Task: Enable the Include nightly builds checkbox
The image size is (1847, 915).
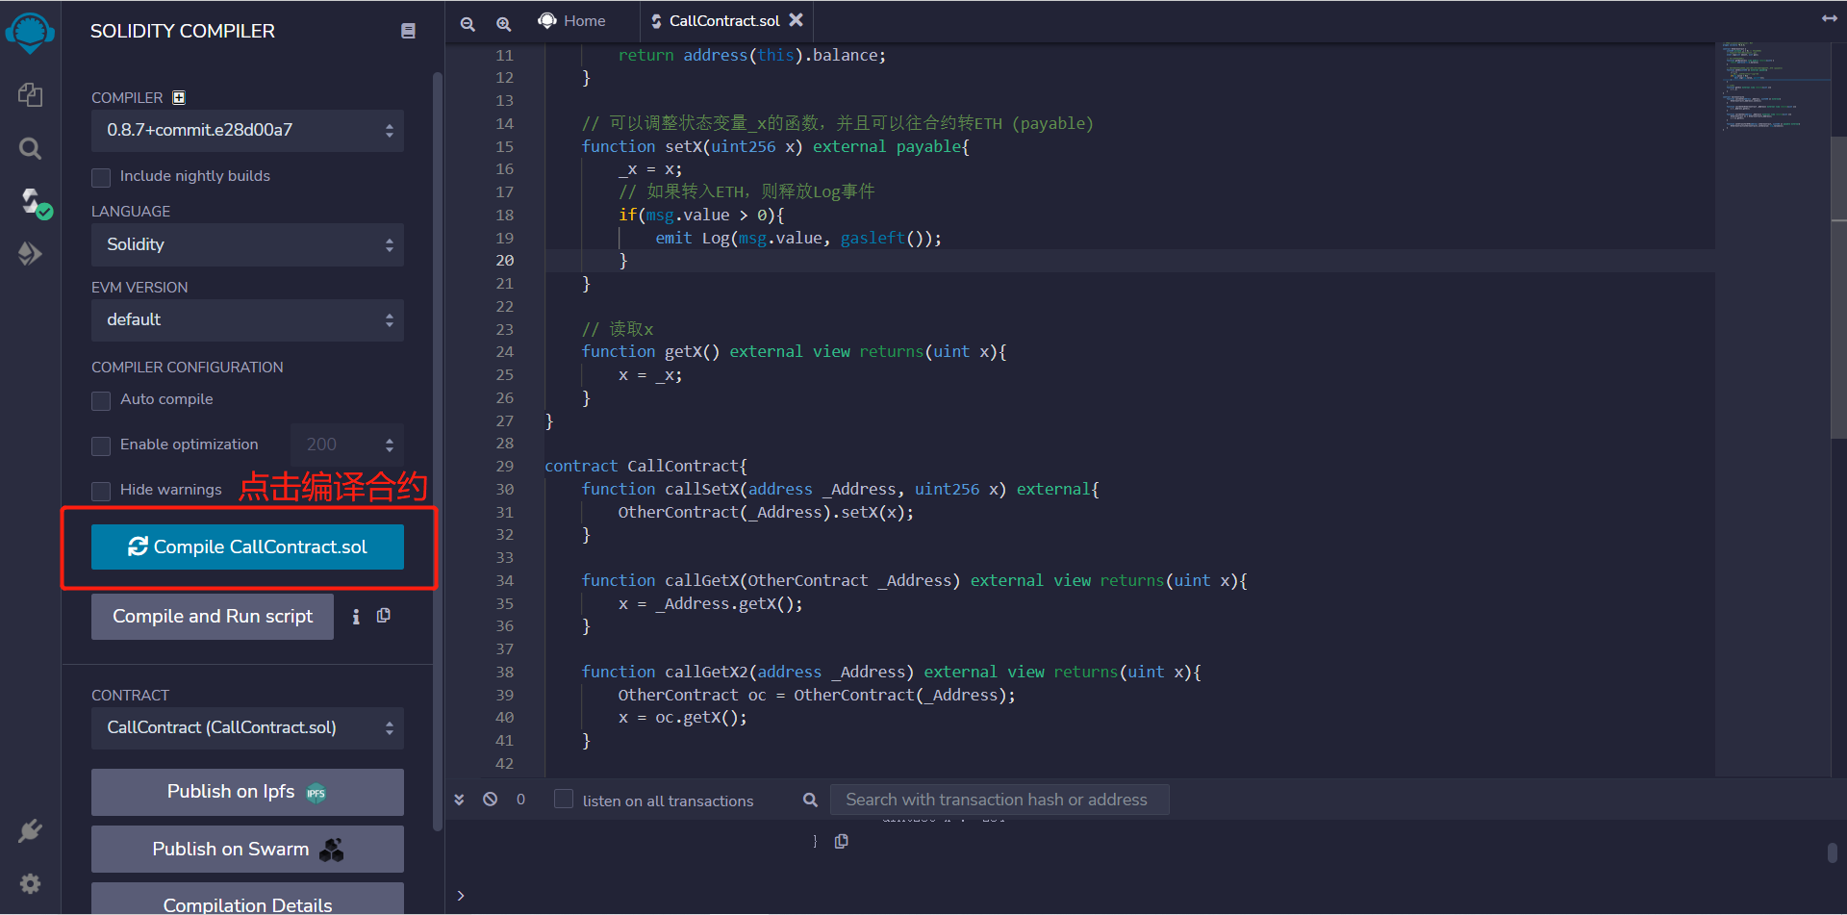Action: click(100, 177)
